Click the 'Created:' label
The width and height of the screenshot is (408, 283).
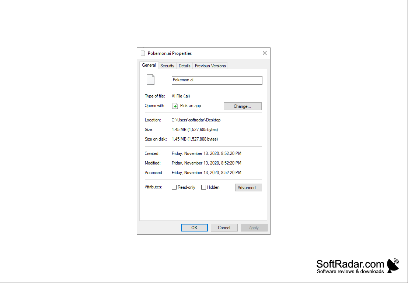(152, 153)
